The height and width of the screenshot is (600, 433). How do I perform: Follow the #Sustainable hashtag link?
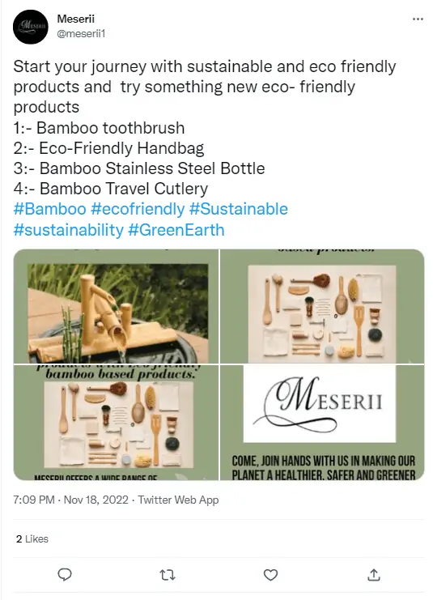[x=238, y=209]
